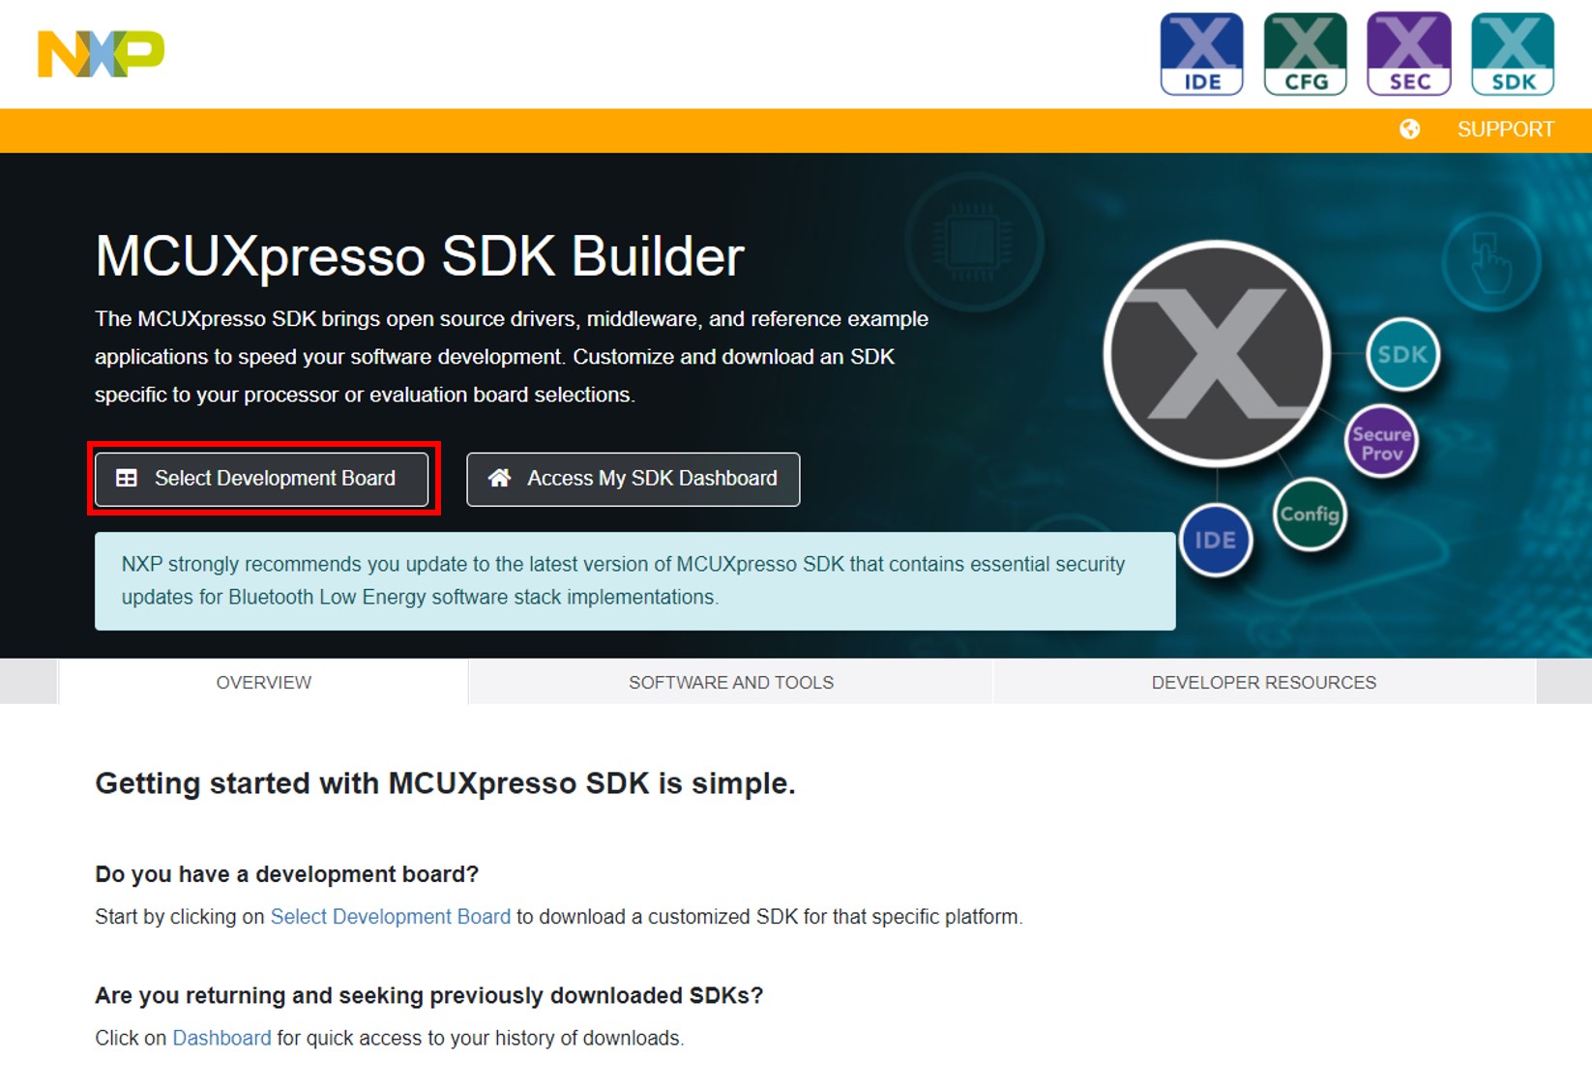Click the home icon on Access My SDK Dashboard
Screen dimensions: 1592x1088
[x=500, y=478]
